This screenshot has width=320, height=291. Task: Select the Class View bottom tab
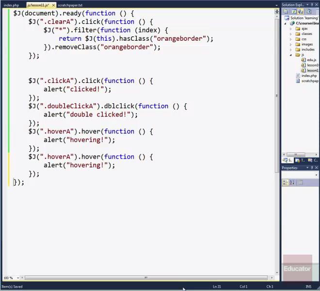pos(312,161)
